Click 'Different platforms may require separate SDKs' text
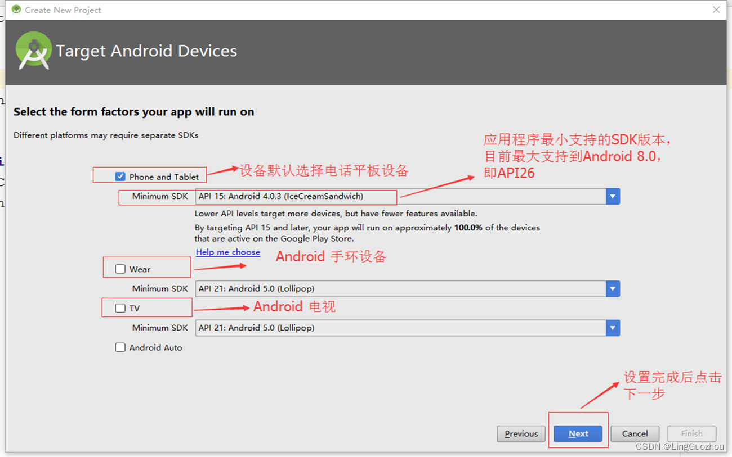The image size is (732, 457). tap(106, 135)
